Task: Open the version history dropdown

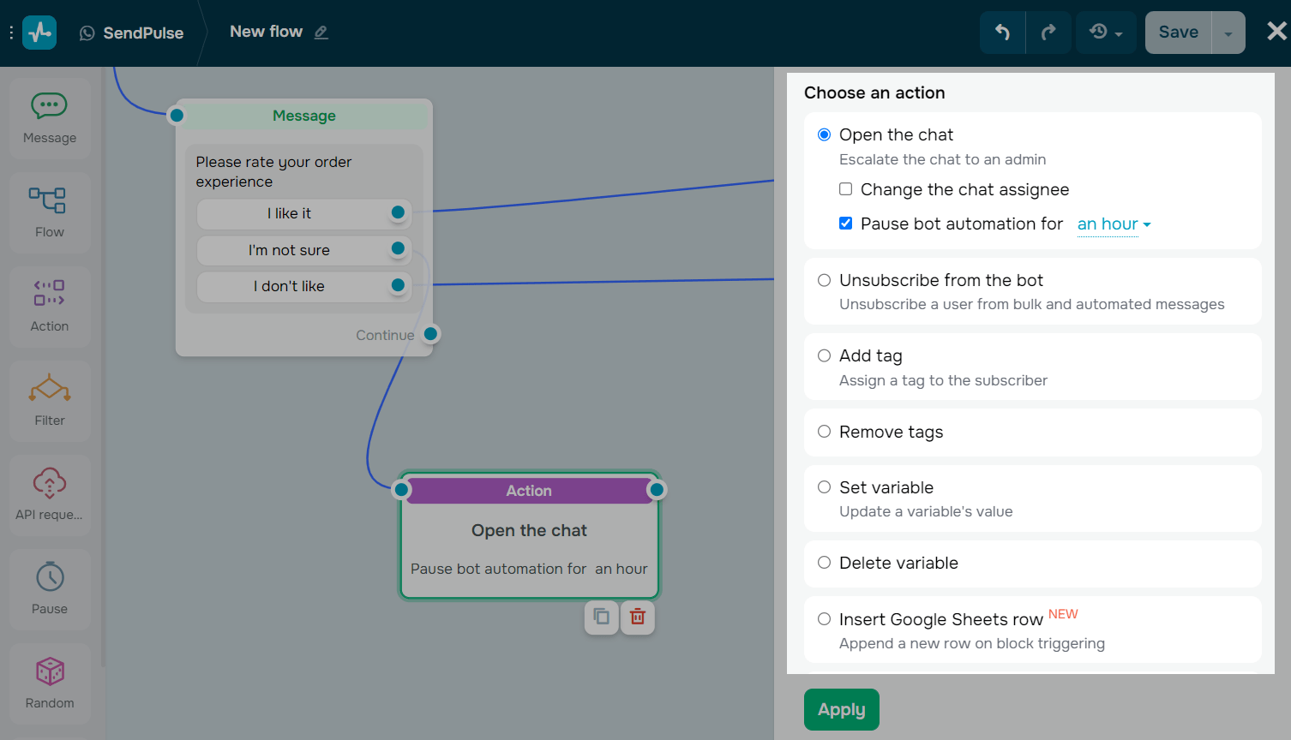Action: (x=1106, y=32)
